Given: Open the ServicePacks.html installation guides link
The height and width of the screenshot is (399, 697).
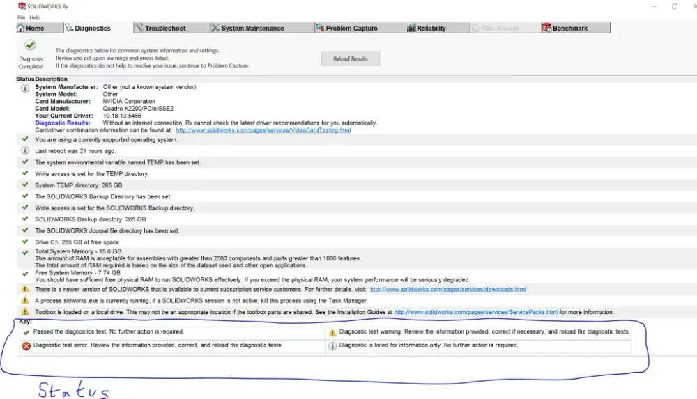Looking at the screenshot, I should tap(475, 312).
